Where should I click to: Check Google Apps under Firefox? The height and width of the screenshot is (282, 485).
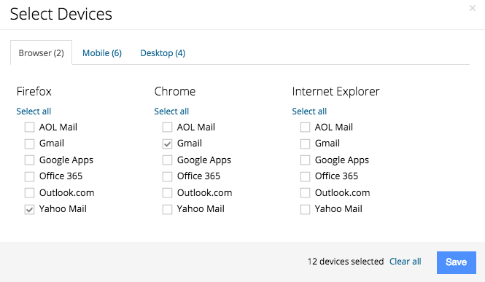click(29, 160)
